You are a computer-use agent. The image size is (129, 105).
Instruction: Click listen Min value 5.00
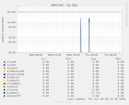coord(71,65)
